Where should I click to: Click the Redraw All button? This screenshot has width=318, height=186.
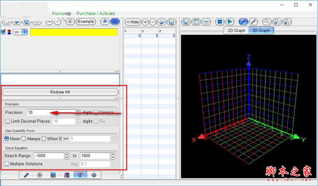tap(60, 92)
